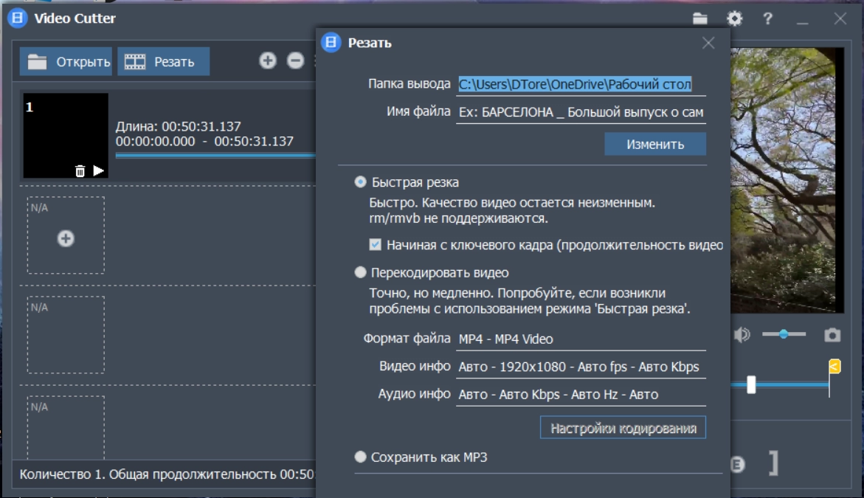
Task: Open the 'Формат файла' dropdown
Action: pos(581,339)
